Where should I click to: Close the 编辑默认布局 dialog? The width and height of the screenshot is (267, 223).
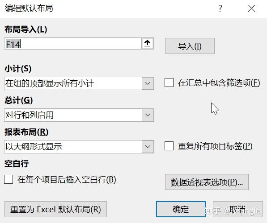(251, 8)
